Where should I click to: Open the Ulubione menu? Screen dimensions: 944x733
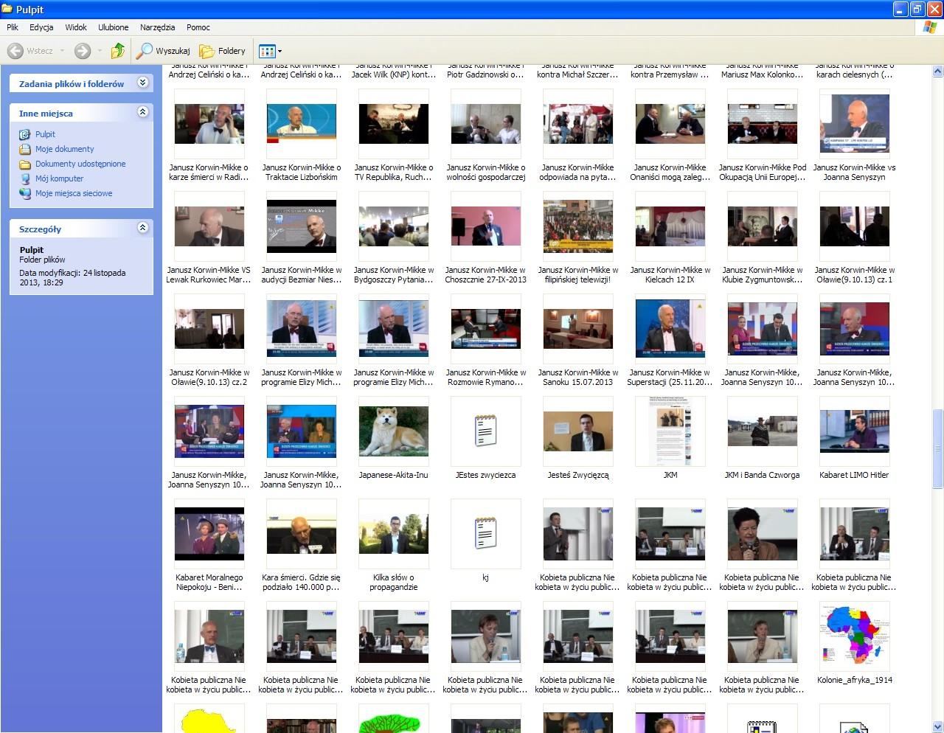[114, 27]
